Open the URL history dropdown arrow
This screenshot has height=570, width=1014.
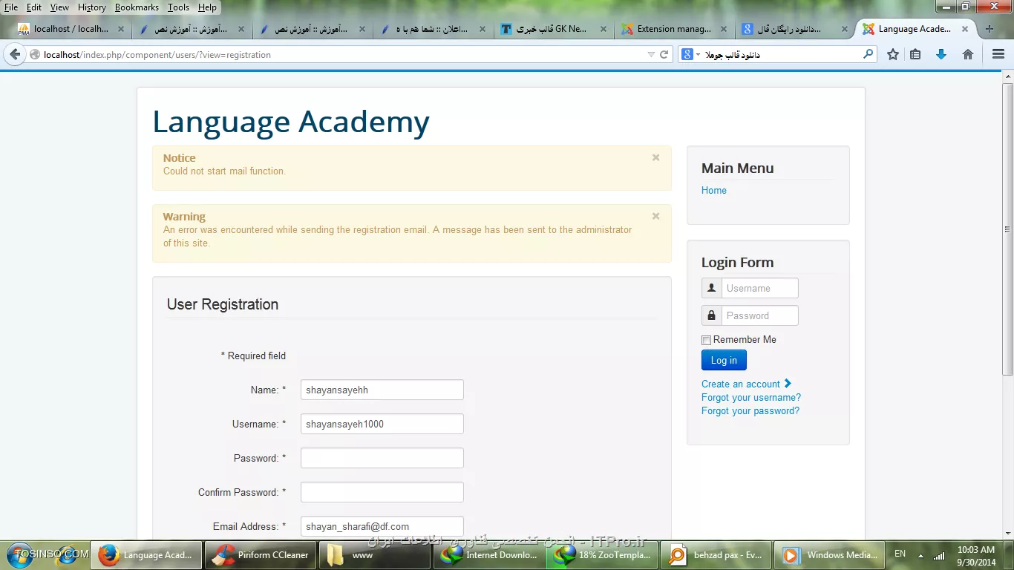click(x=651, y=54)
